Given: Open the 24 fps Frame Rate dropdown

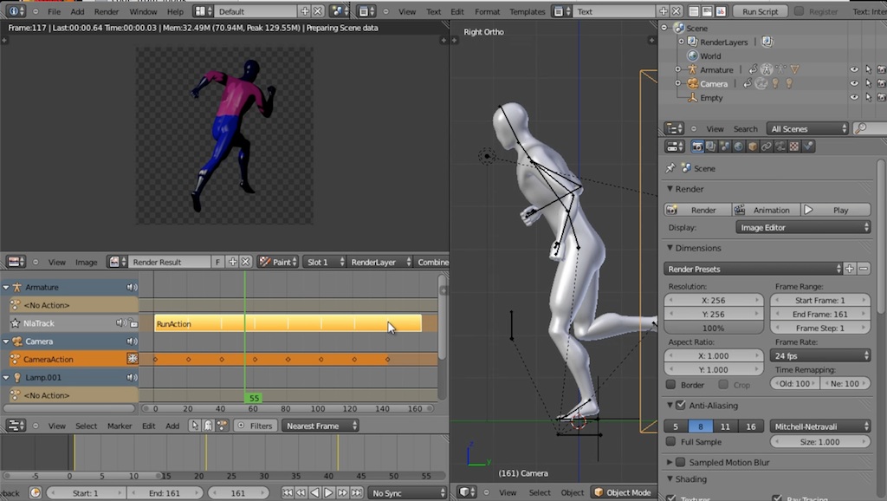Looking at the screenshot, I should point(821,356).
